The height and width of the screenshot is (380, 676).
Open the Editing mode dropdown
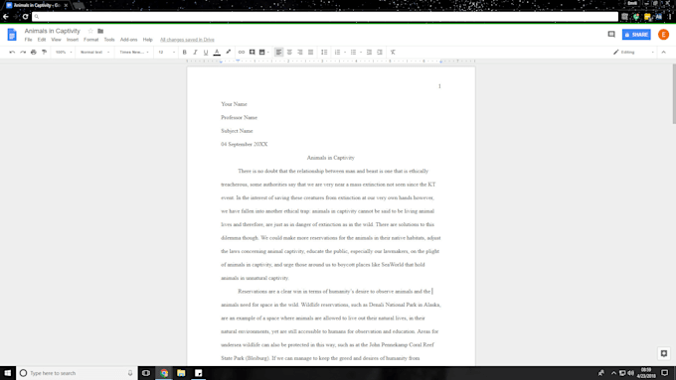(633, 52)
